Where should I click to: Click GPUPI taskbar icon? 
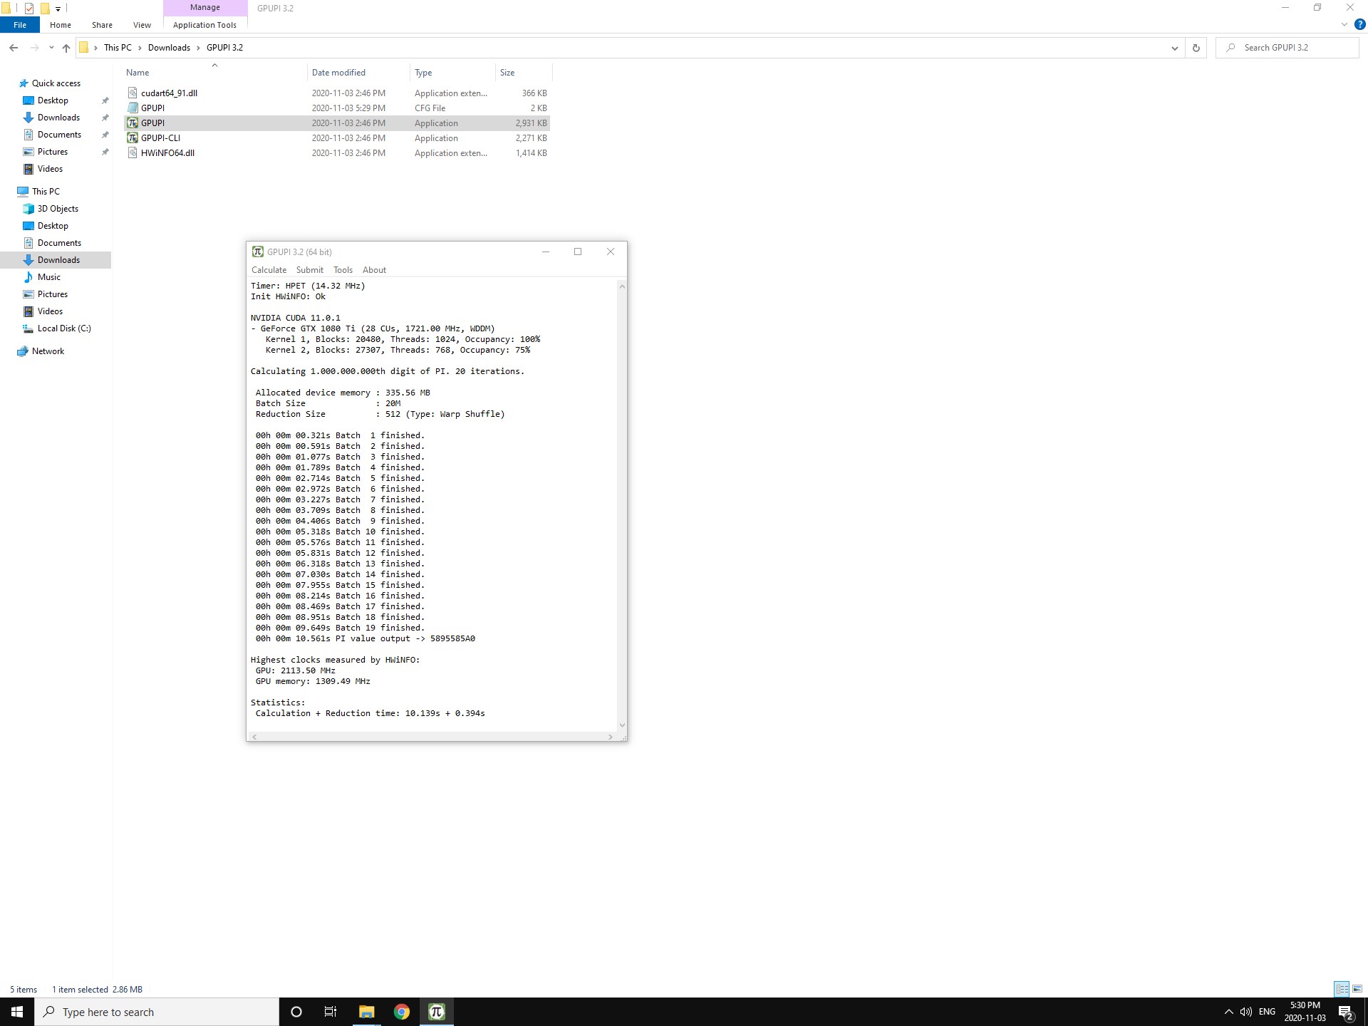(437, 1012)
